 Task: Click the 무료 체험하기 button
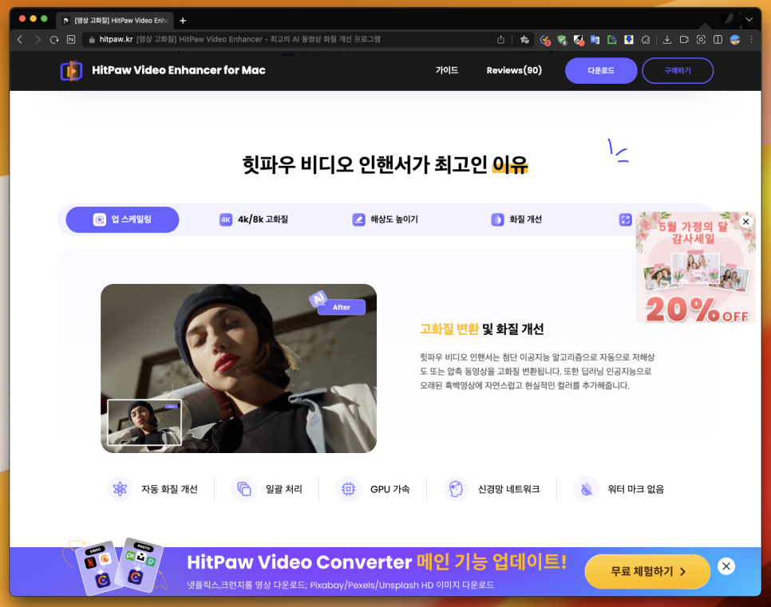pyautogui.click(x=647, y=572)
